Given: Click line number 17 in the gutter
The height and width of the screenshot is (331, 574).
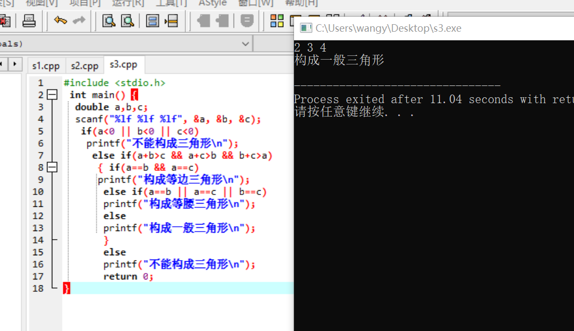Looking at the screenshot, I should pos(38,277).
